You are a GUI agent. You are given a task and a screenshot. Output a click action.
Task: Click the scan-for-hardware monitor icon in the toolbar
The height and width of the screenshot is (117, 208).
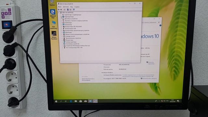[74, 9]
